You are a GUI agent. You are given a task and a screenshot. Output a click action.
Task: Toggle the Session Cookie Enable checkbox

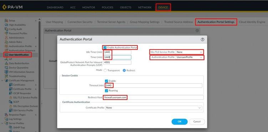click(106, 81)
